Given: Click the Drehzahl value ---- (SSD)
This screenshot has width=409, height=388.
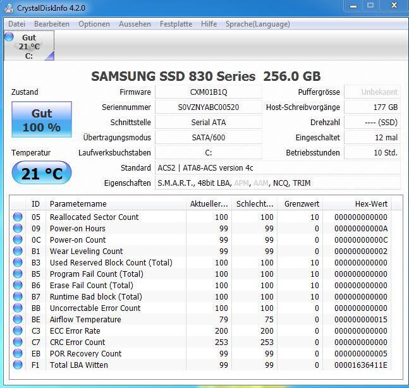Looking at the screenshot, I should coord(372,123).
